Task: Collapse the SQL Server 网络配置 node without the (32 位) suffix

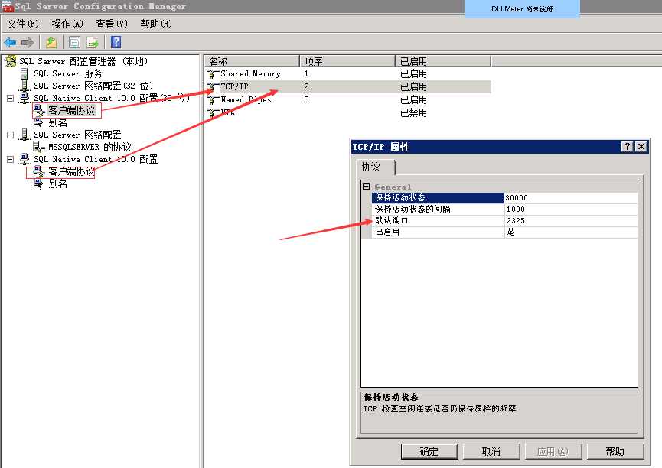Action: click(x=10, y=135)
